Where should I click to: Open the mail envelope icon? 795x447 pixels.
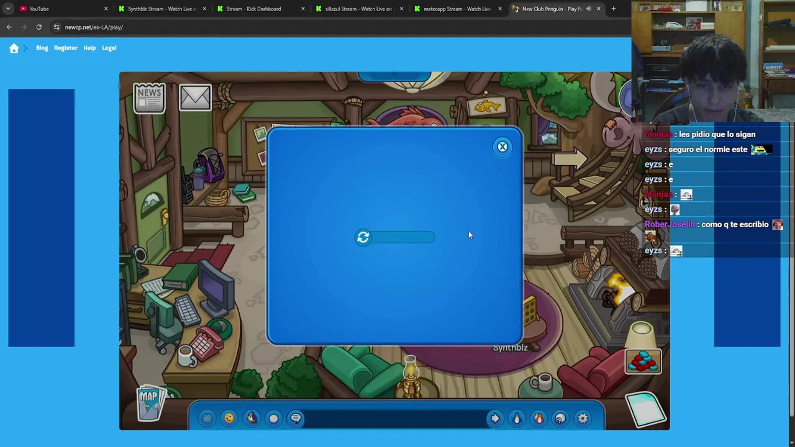click(195, 98)
